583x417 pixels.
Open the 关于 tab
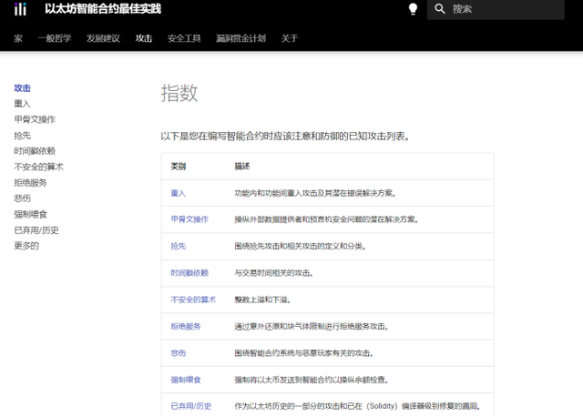click(x=290, y=38)
